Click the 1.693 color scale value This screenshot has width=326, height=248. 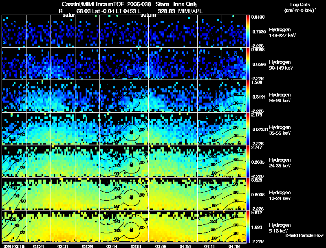pyautogui.click(x=257, y=228)
